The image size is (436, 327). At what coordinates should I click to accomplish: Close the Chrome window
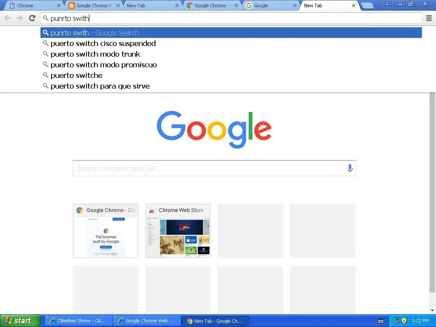tap(425, 3)
